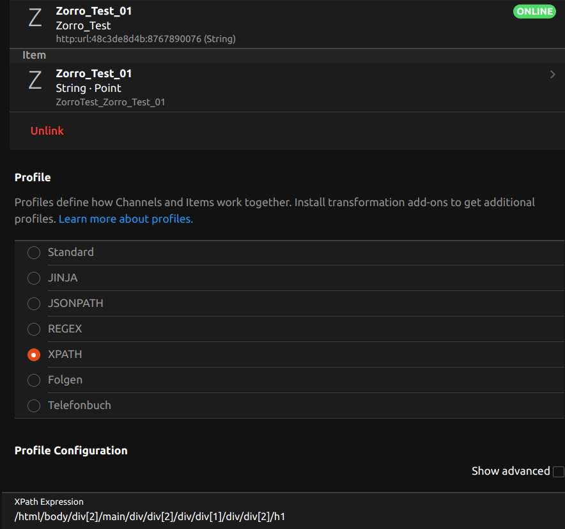The width and height of the screenshot is (565, 529).
Task: Click the ZorroTest_Zorro_Test_01 item name text
Action: (x=111, y=102)
